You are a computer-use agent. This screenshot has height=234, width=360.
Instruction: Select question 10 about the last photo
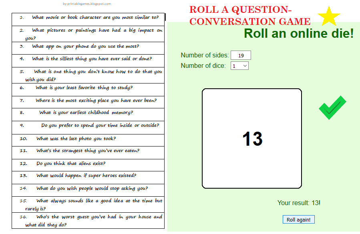[x=88, y=138]
